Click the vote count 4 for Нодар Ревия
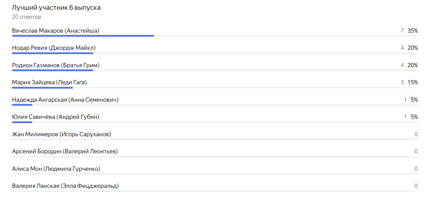Viewport: 429px width, 198px height. 402,48
